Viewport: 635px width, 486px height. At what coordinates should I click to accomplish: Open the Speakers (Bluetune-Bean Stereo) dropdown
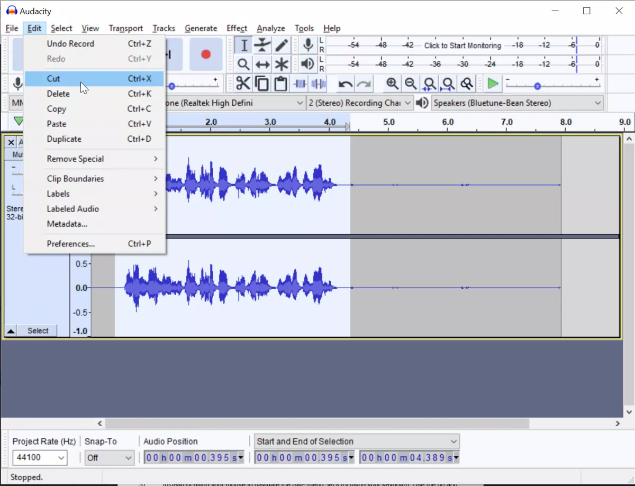pos(518,103)
